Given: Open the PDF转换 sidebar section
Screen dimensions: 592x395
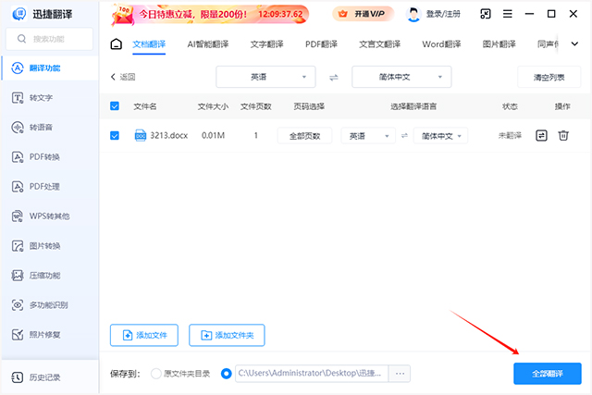Looking at the screenshot, I should [49, 156].
